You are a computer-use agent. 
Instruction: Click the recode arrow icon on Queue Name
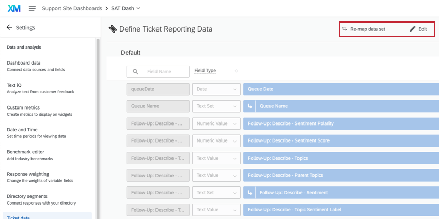[x=250, y=106]
